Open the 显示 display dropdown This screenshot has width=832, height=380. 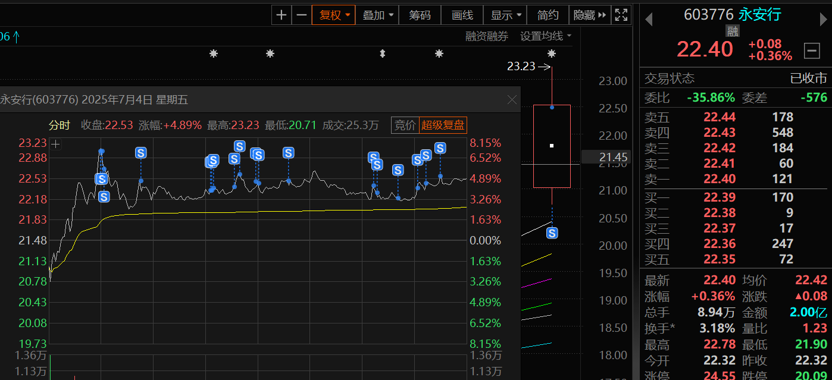(505, 15)
